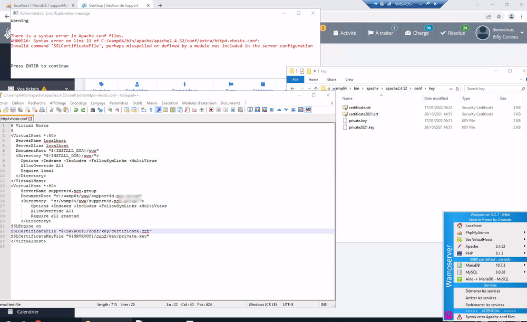The width and height of the screenshot is (527, 322).
Task: Open the Recherche menu in Notepad++
Action: (37, 103)
